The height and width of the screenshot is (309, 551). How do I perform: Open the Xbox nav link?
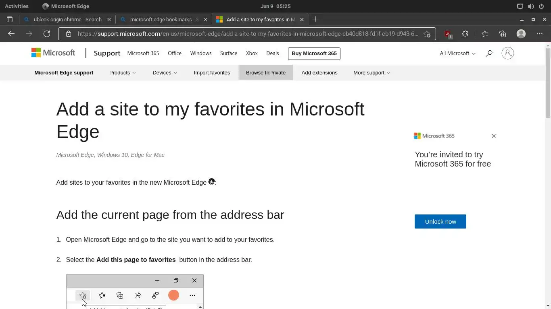click(x=252, y=53)
